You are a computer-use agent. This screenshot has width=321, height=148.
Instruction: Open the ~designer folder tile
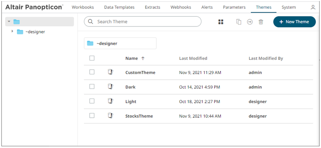pyautogui.click(x=120, y=43)
